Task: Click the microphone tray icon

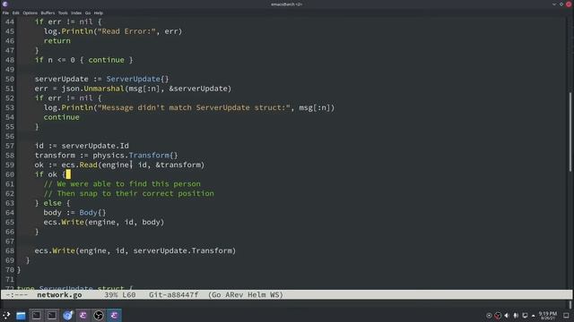Action: (516, 316)
